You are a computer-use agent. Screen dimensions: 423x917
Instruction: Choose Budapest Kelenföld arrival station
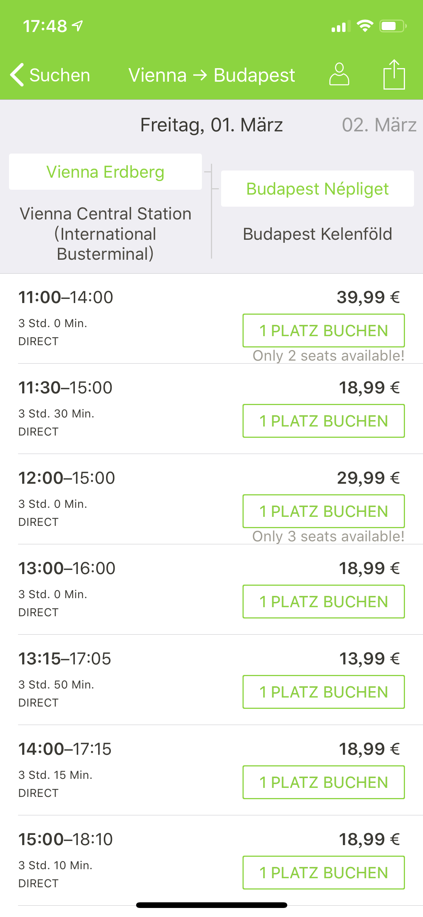(x=317, y=234)
